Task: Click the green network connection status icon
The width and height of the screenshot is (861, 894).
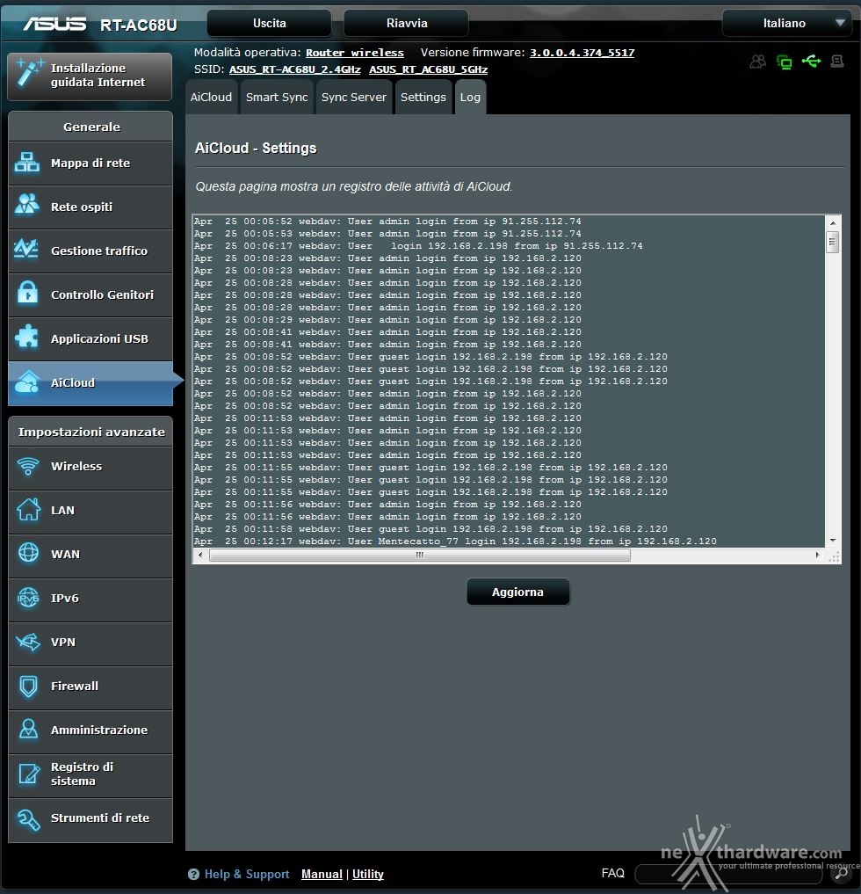Action: pyautogui.click(x=785, y=62)
